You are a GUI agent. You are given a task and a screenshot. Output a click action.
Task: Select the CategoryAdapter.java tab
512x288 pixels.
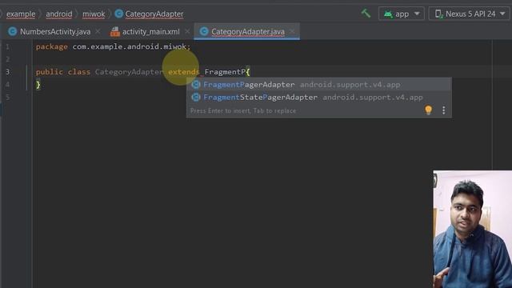248,32
